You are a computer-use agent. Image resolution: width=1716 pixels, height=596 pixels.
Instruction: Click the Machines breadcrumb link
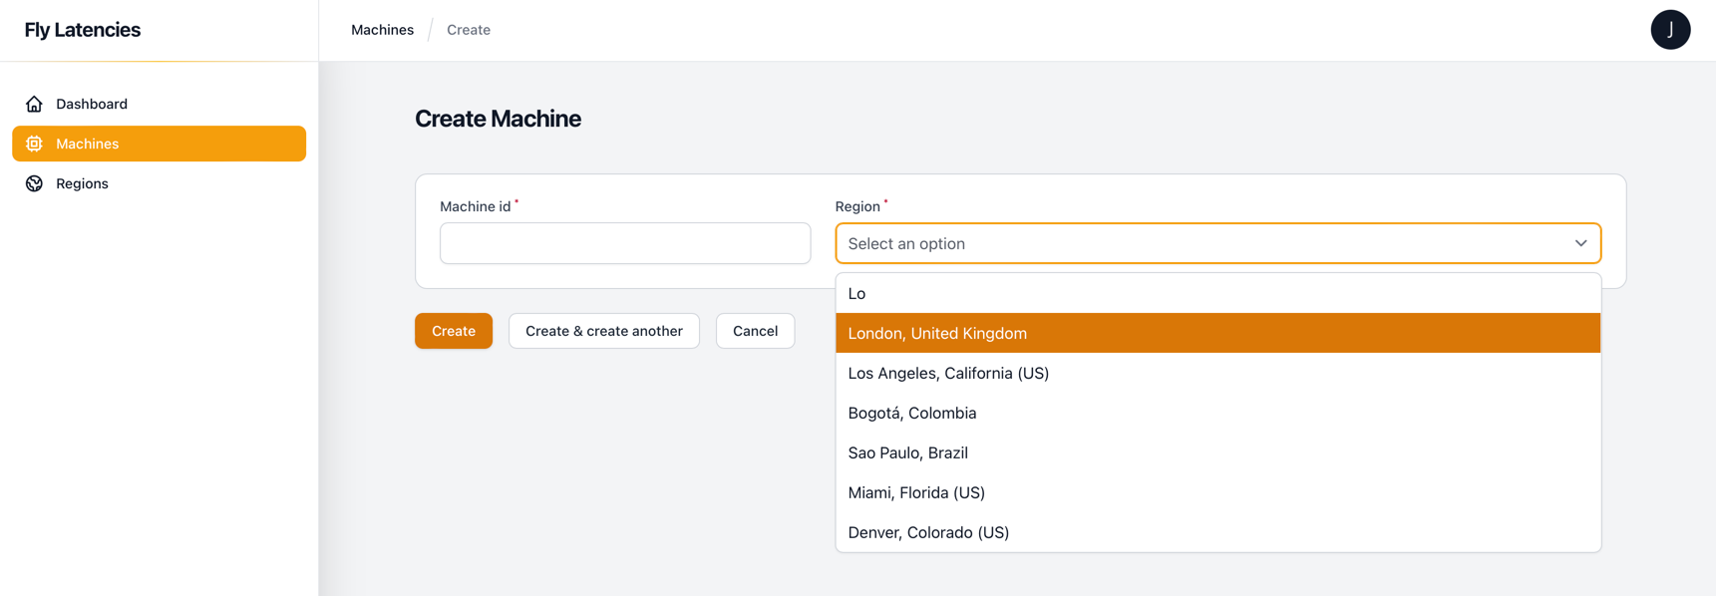[x=382, y=30]
